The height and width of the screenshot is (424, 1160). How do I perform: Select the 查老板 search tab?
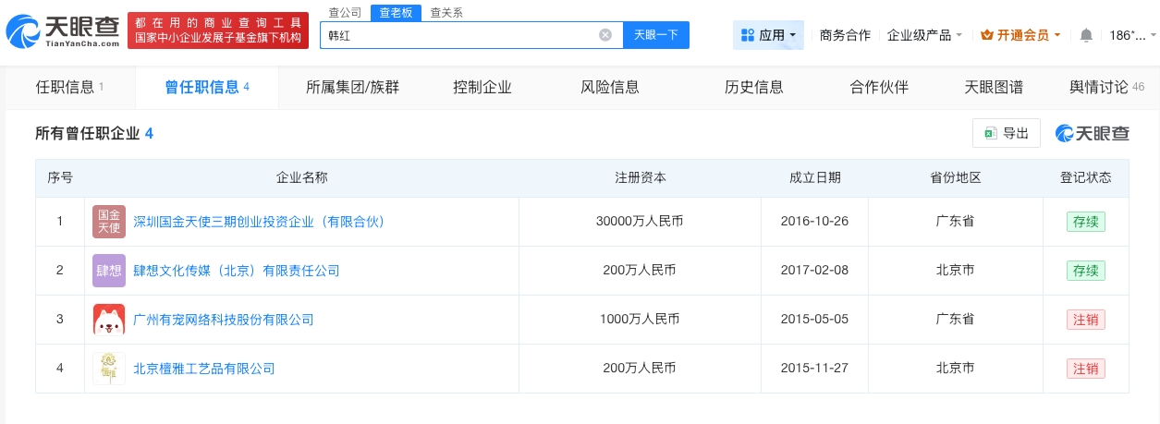[396, 12]
